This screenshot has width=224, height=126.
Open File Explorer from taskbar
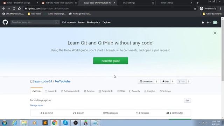24,123
